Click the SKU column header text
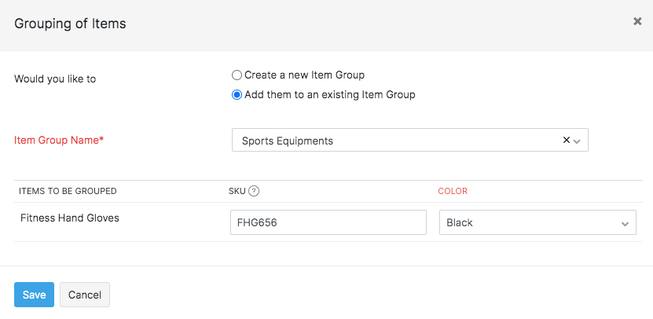This screenshot has height=319, width=653. 237,191
